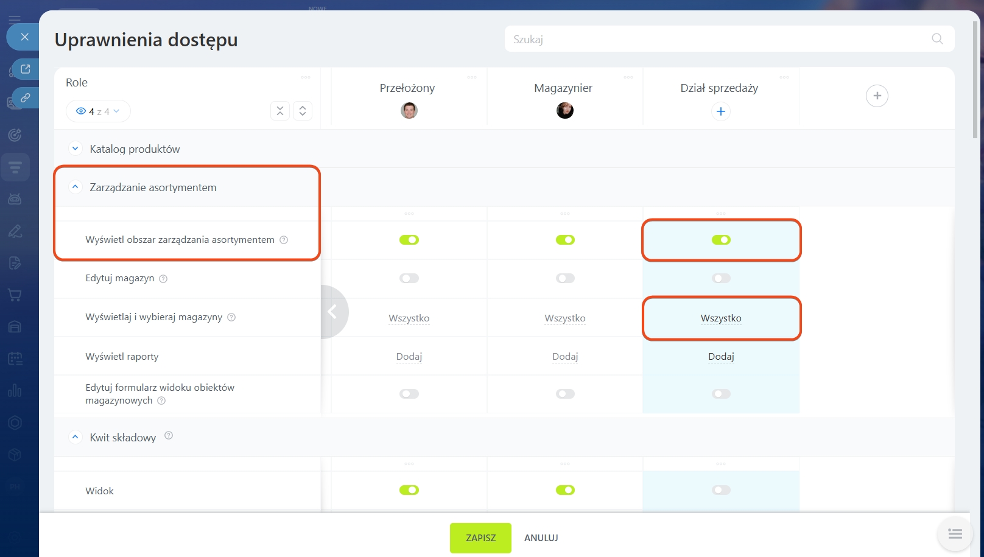Collapse the Zarządzanie asortymentem section

pyautogui.click(x=76, y=187)
